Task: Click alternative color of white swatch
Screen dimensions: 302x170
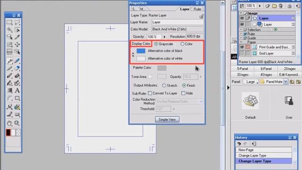Action: tap(141, 59)
